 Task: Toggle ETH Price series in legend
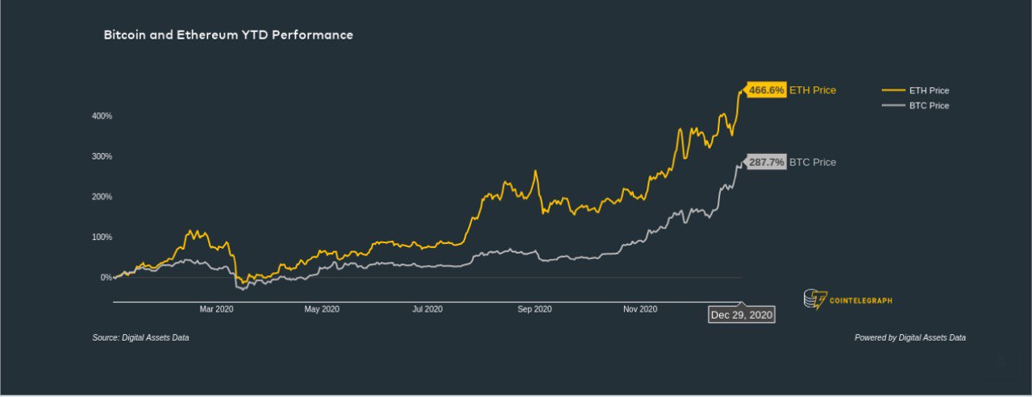click(929, 90)
